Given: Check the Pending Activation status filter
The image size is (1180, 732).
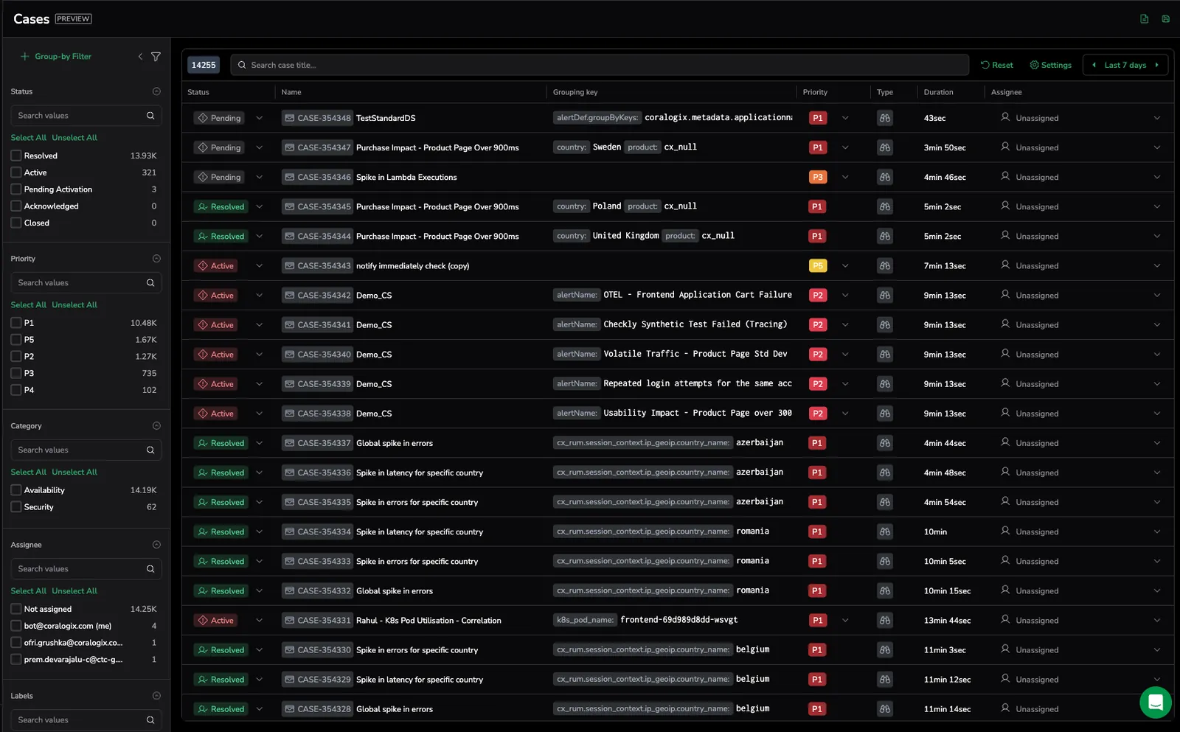Looking at the screenshot, I should [16, 189].
